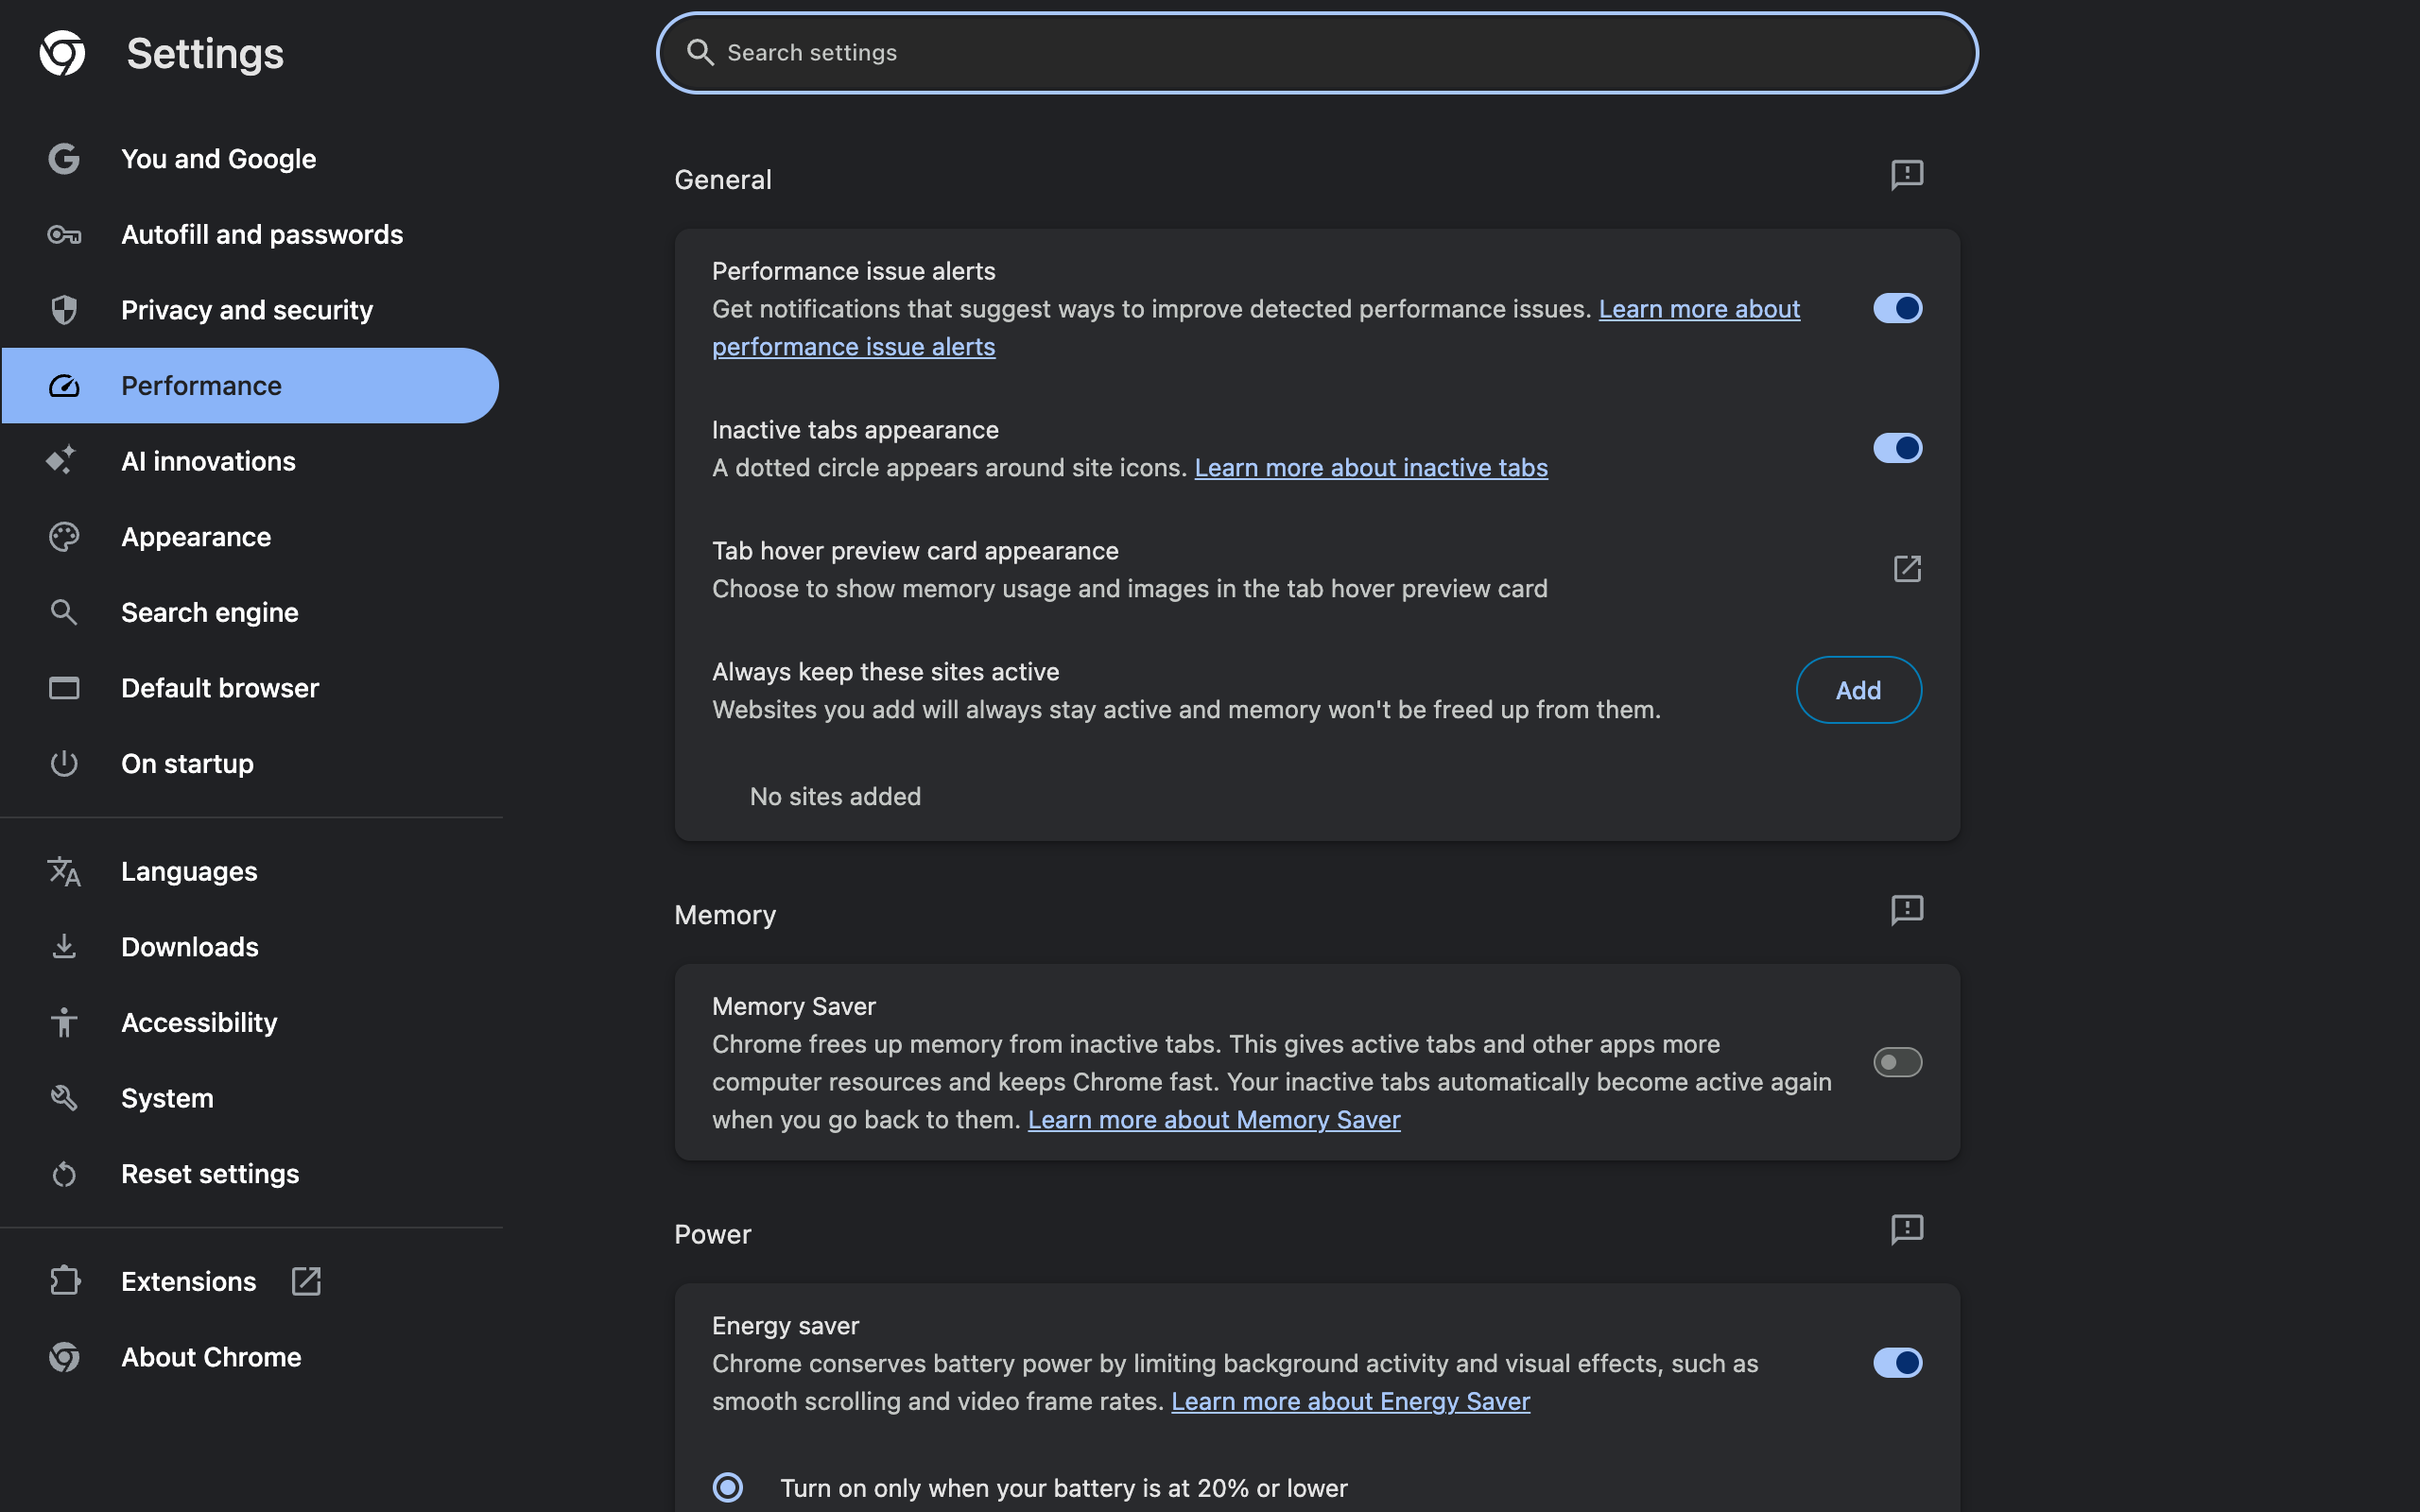Send feedback for the Memory section
The width and height of the screenshot is (2420, 1512).
point(1907,910)
